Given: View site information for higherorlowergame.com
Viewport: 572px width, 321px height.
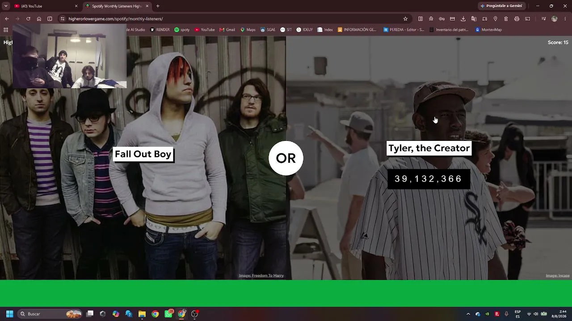Looking at the screenshot, I should [63, 19].
